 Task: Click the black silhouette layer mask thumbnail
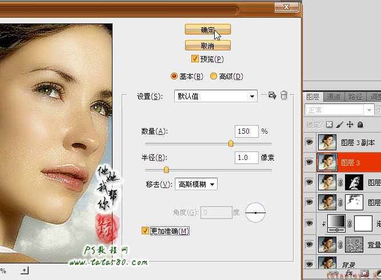354,182
